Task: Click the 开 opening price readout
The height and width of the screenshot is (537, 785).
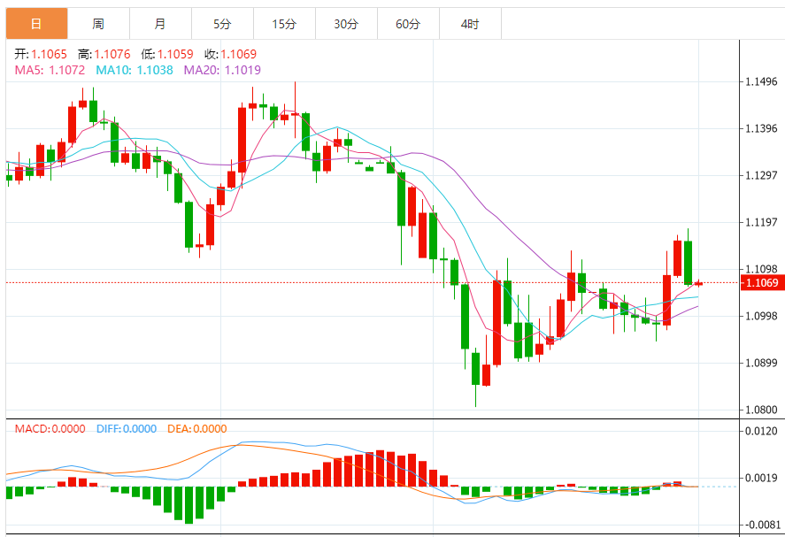Action: 36,54
